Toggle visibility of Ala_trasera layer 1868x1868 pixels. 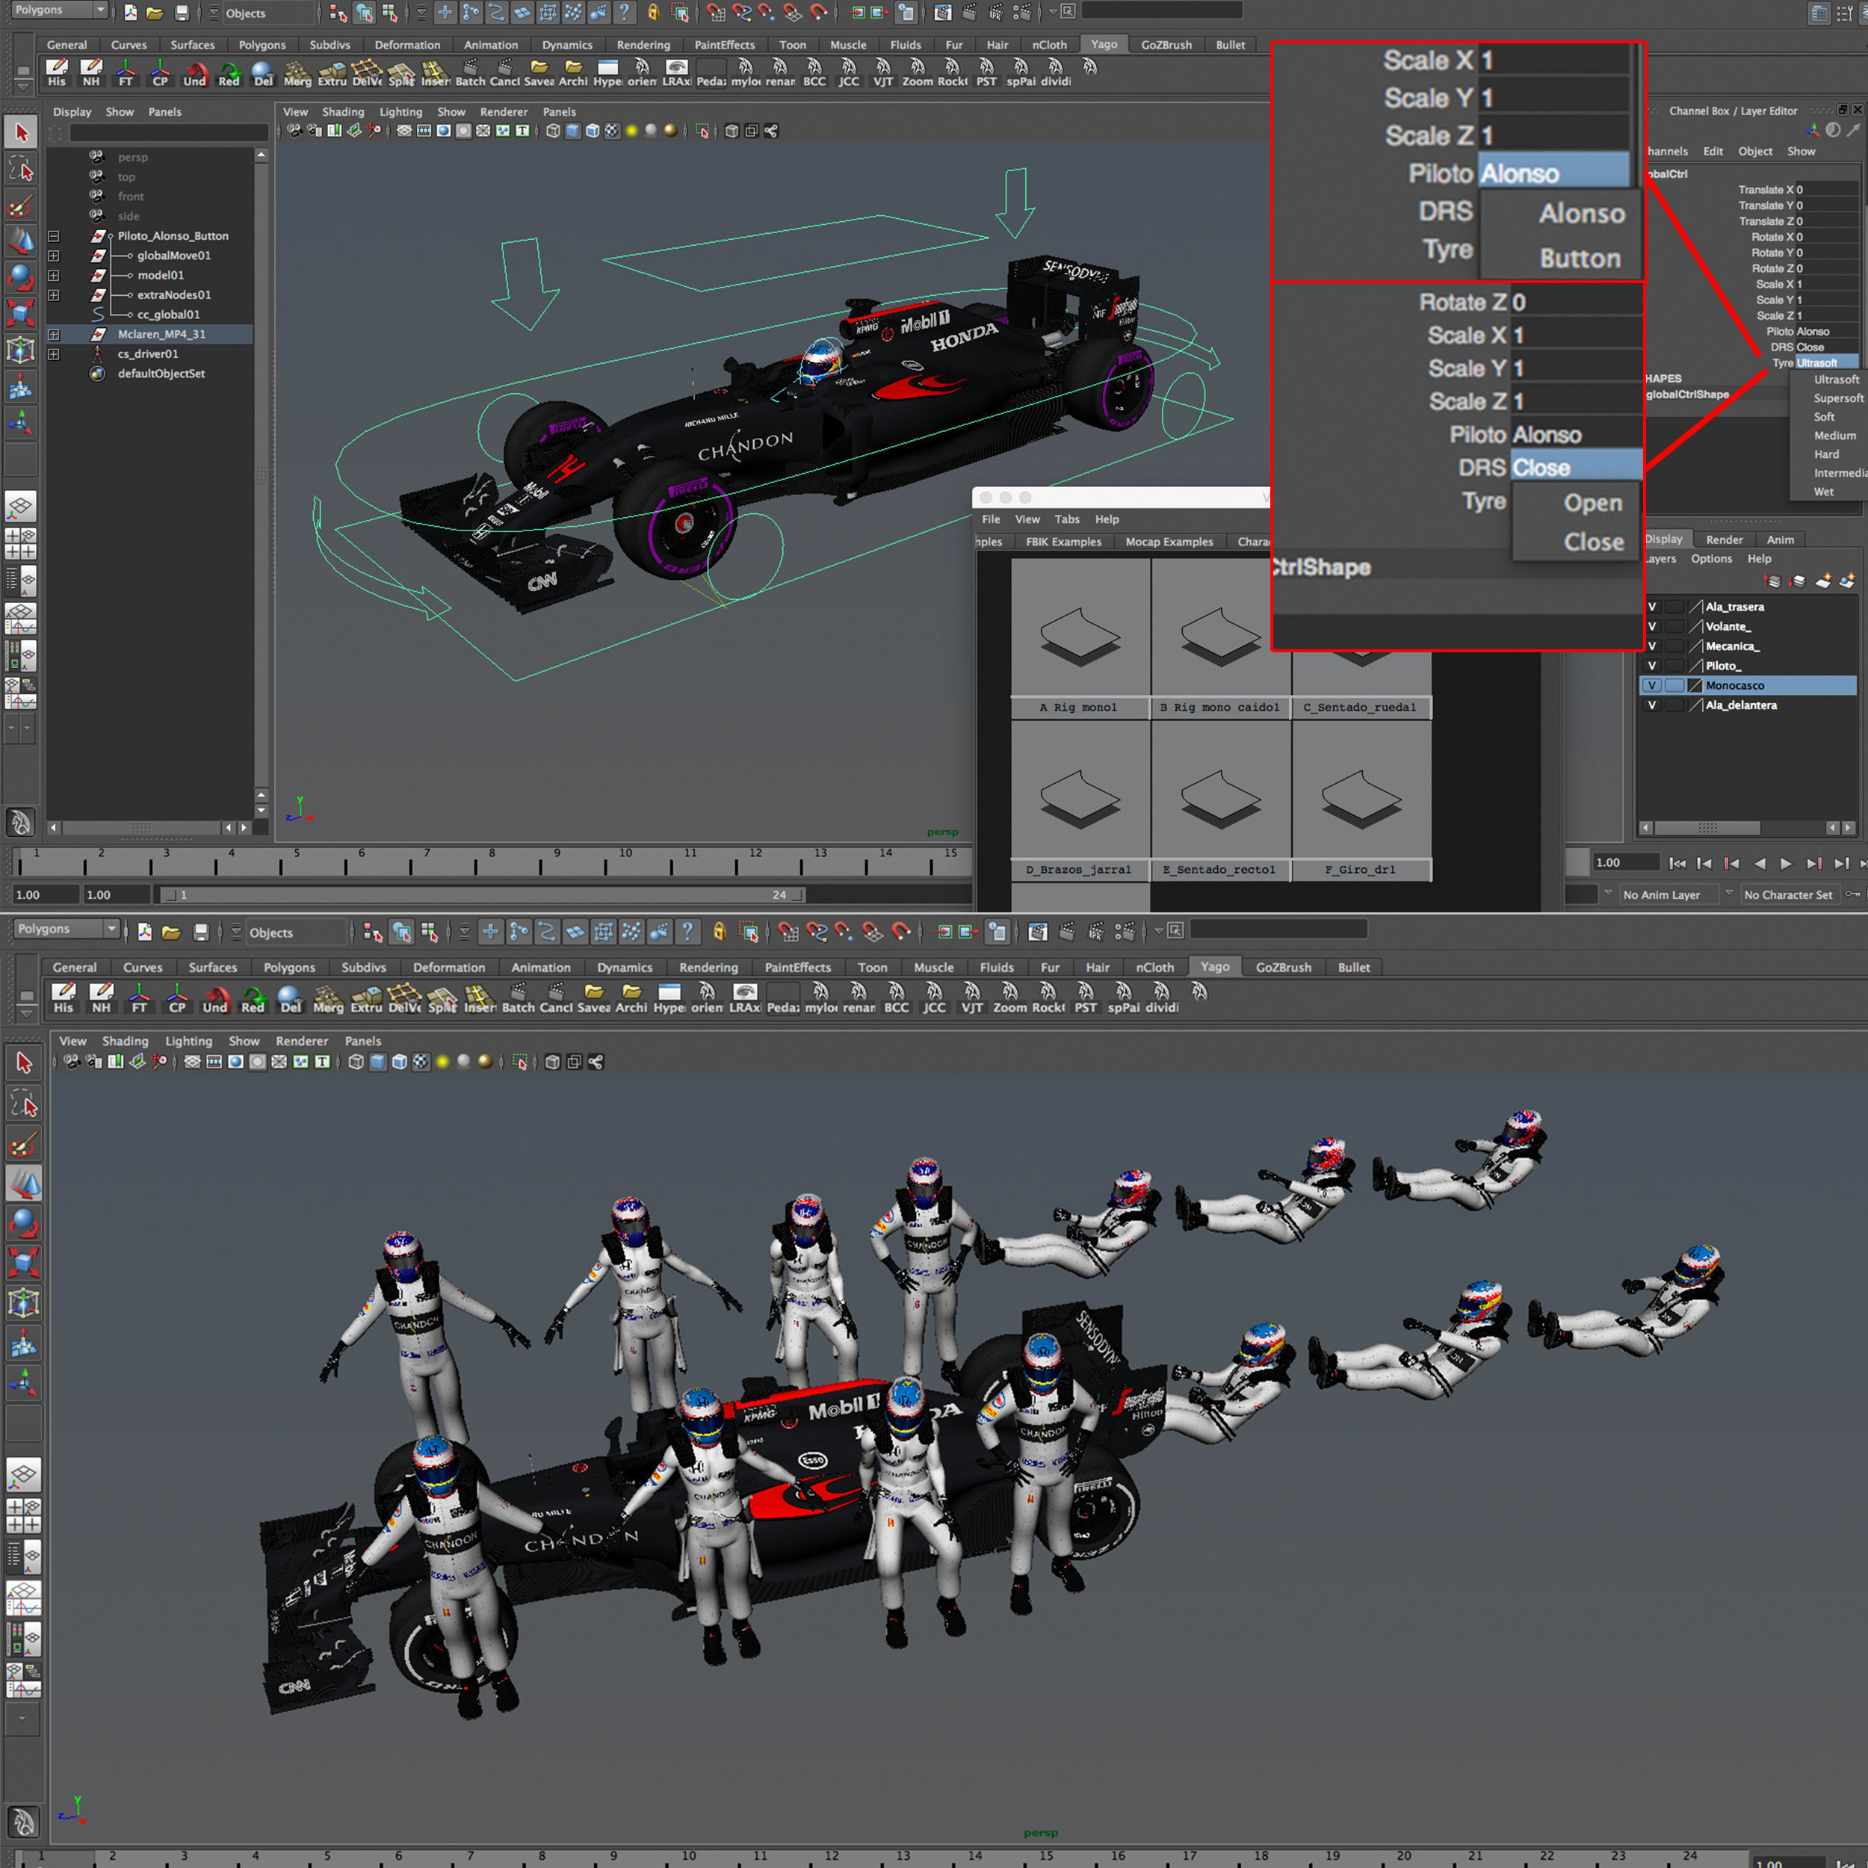tap(1651, 607)
